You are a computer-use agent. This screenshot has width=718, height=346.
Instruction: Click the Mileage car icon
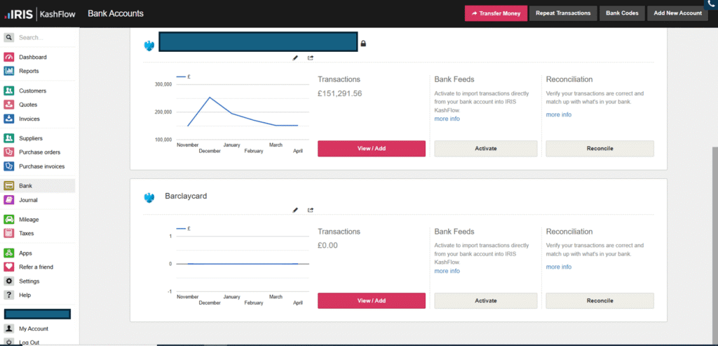pos(9,220)
